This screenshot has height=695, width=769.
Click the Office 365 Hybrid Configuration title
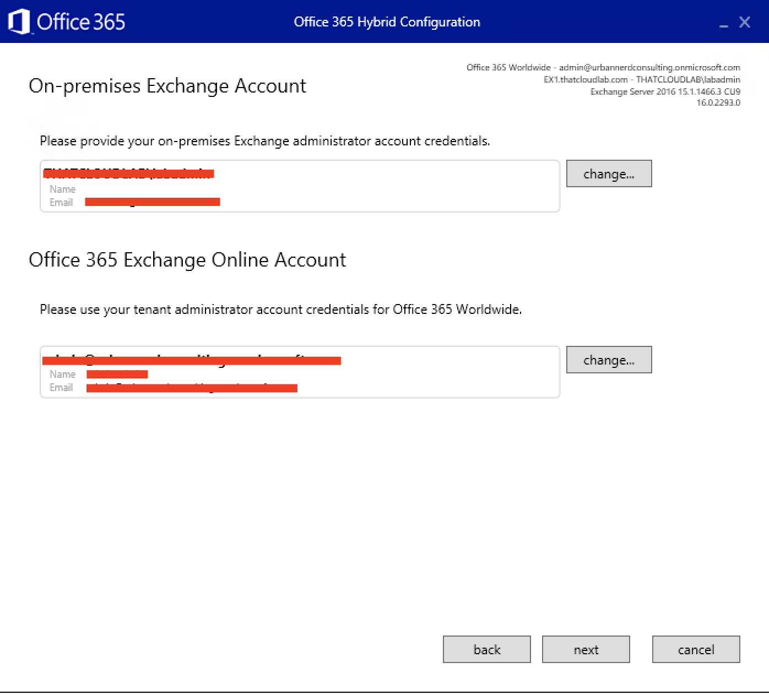[x=387, y=22]
